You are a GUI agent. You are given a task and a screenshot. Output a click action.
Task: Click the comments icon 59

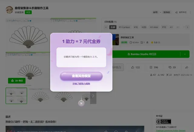pos(170,67)
